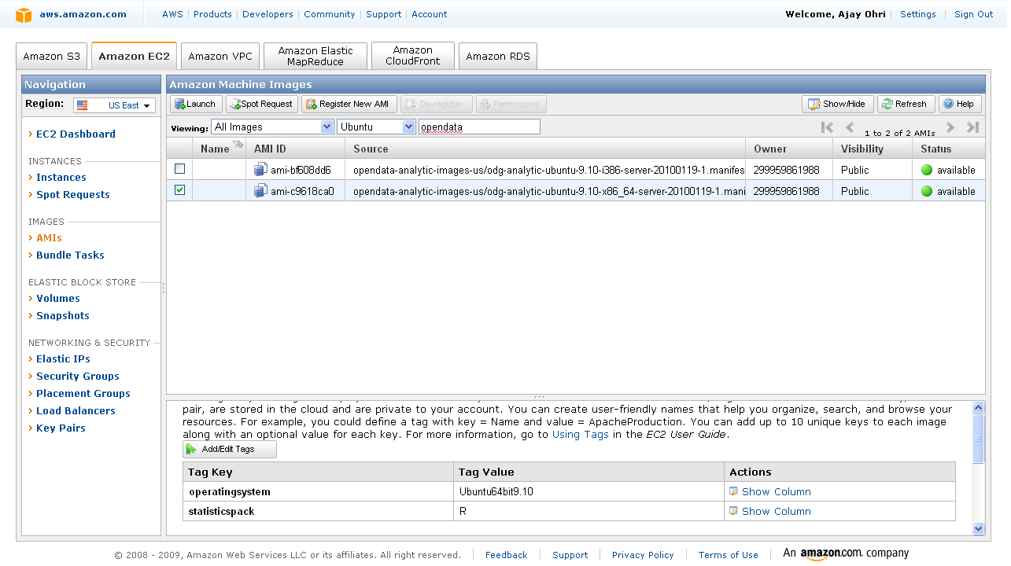1011x566 pixels.
Task: Click Register New AMI button
Action: click(349, 104)
